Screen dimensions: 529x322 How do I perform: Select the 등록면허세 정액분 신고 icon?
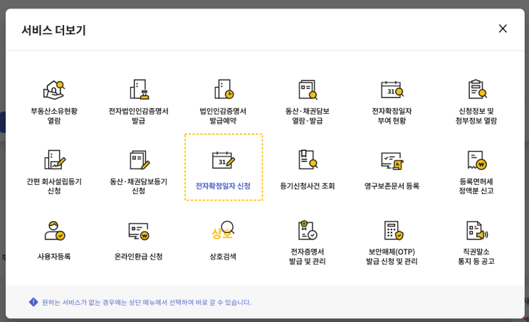click(477, 160)
